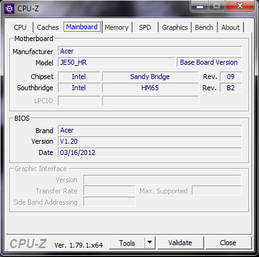
Task: View the SPD tab
Action: pyautogui.click(x=145, y=27)
